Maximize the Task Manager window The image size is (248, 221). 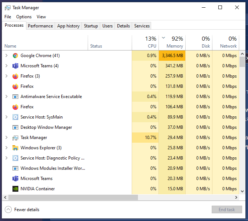point(220,7)
